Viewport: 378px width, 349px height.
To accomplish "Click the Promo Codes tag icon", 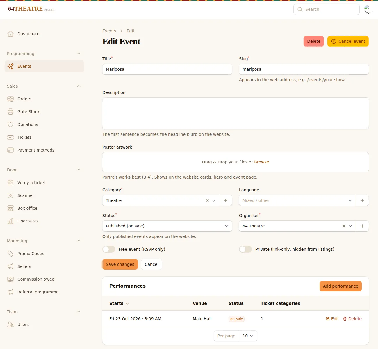I will click(10, 254).
